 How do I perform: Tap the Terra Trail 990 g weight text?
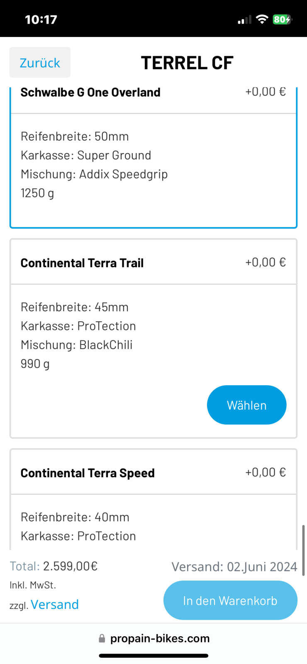pyautogui.click(x=35, y=364)
